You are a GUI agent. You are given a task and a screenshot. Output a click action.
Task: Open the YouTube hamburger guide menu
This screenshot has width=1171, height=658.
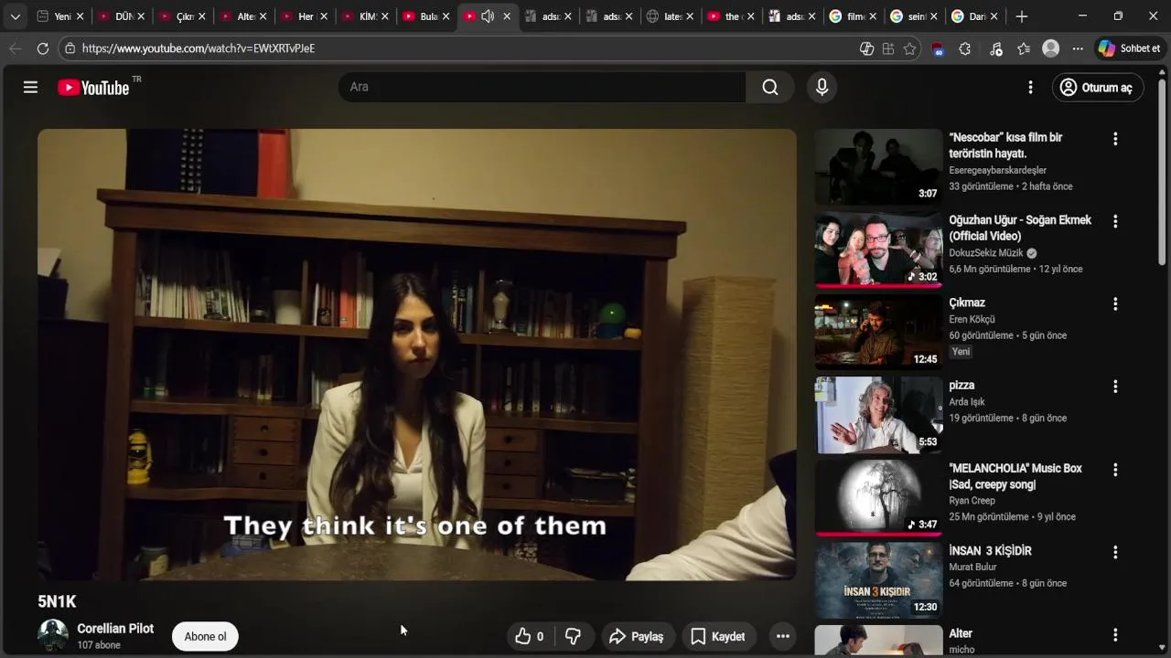coord(30,87)
